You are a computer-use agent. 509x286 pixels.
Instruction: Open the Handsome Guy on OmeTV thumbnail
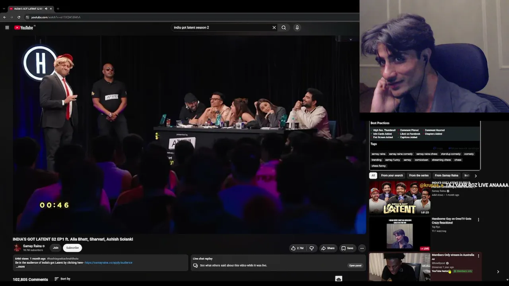coord(400,234)
